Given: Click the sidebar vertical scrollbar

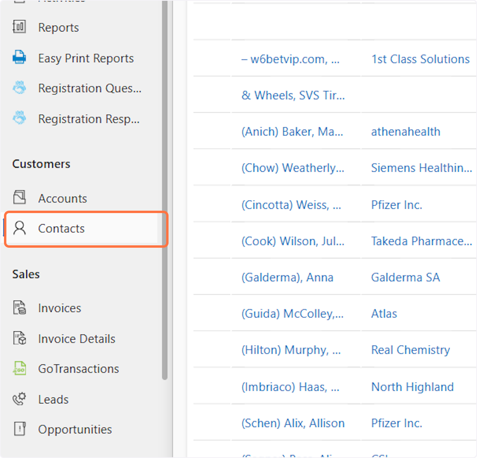Looking at the screenshot, I should (x=165, y=199).
